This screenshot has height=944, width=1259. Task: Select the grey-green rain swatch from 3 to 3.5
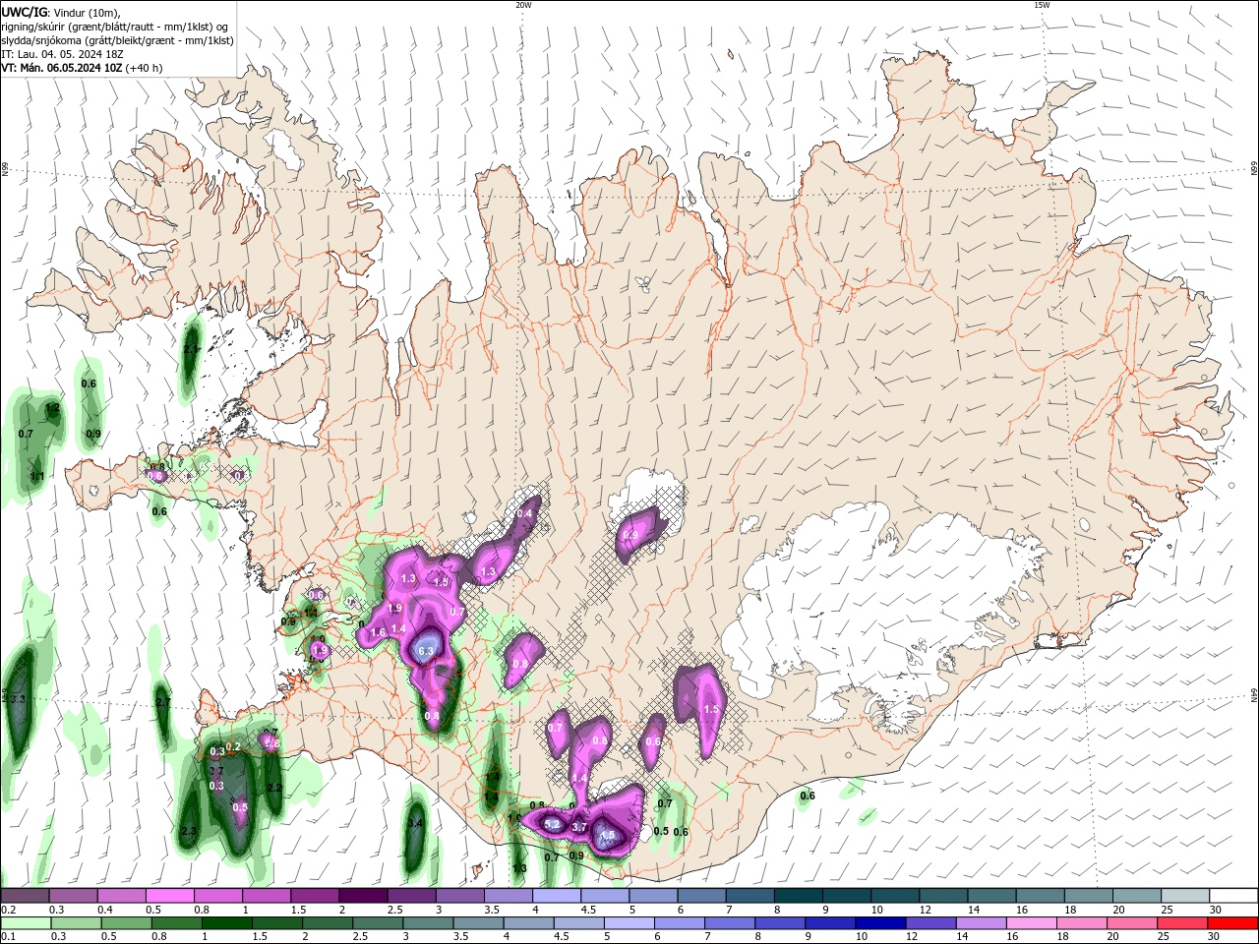click(427, 923)
